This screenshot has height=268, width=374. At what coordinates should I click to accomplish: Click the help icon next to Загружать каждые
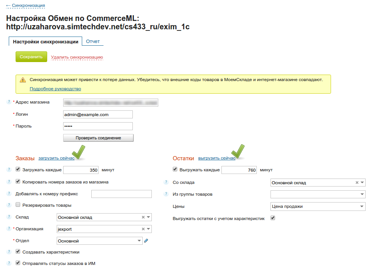(9, 170)
